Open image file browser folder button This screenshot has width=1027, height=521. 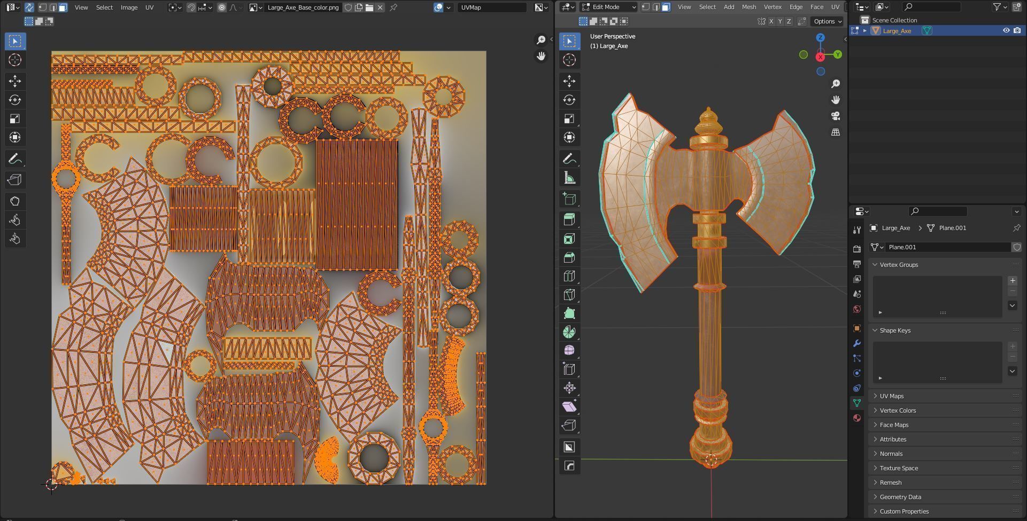369,7
